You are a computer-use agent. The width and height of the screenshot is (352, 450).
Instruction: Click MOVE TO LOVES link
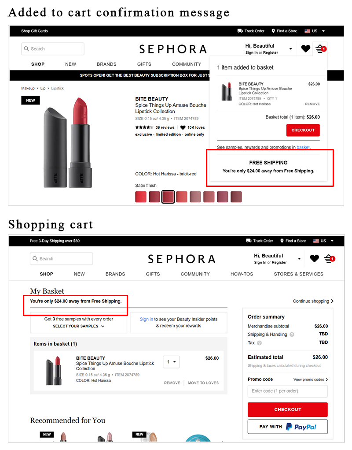203,383
